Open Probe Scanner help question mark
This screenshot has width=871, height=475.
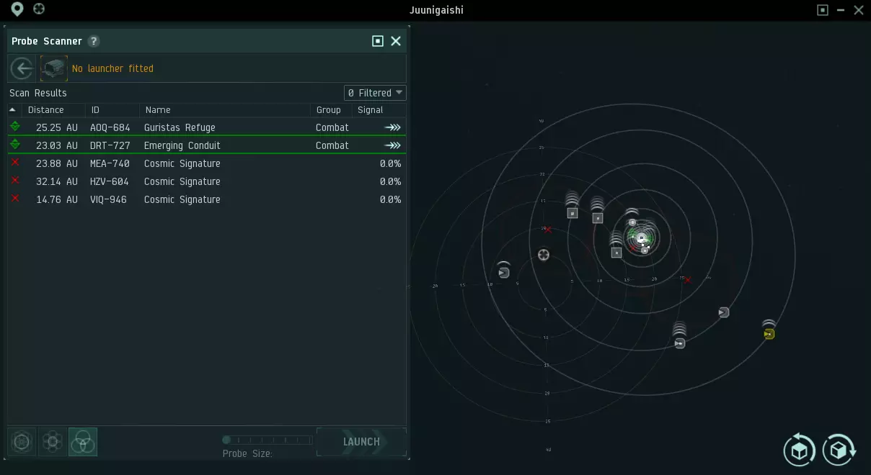click(x=94, y=41)
